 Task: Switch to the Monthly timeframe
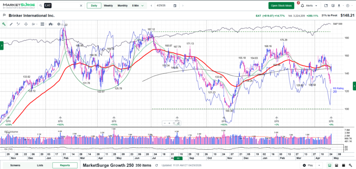pos(122,6)
